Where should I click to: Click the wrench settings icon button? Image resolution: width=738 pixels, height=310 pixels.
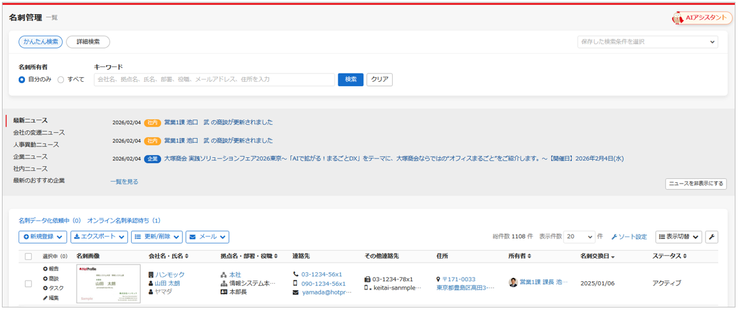coord(711,236)
